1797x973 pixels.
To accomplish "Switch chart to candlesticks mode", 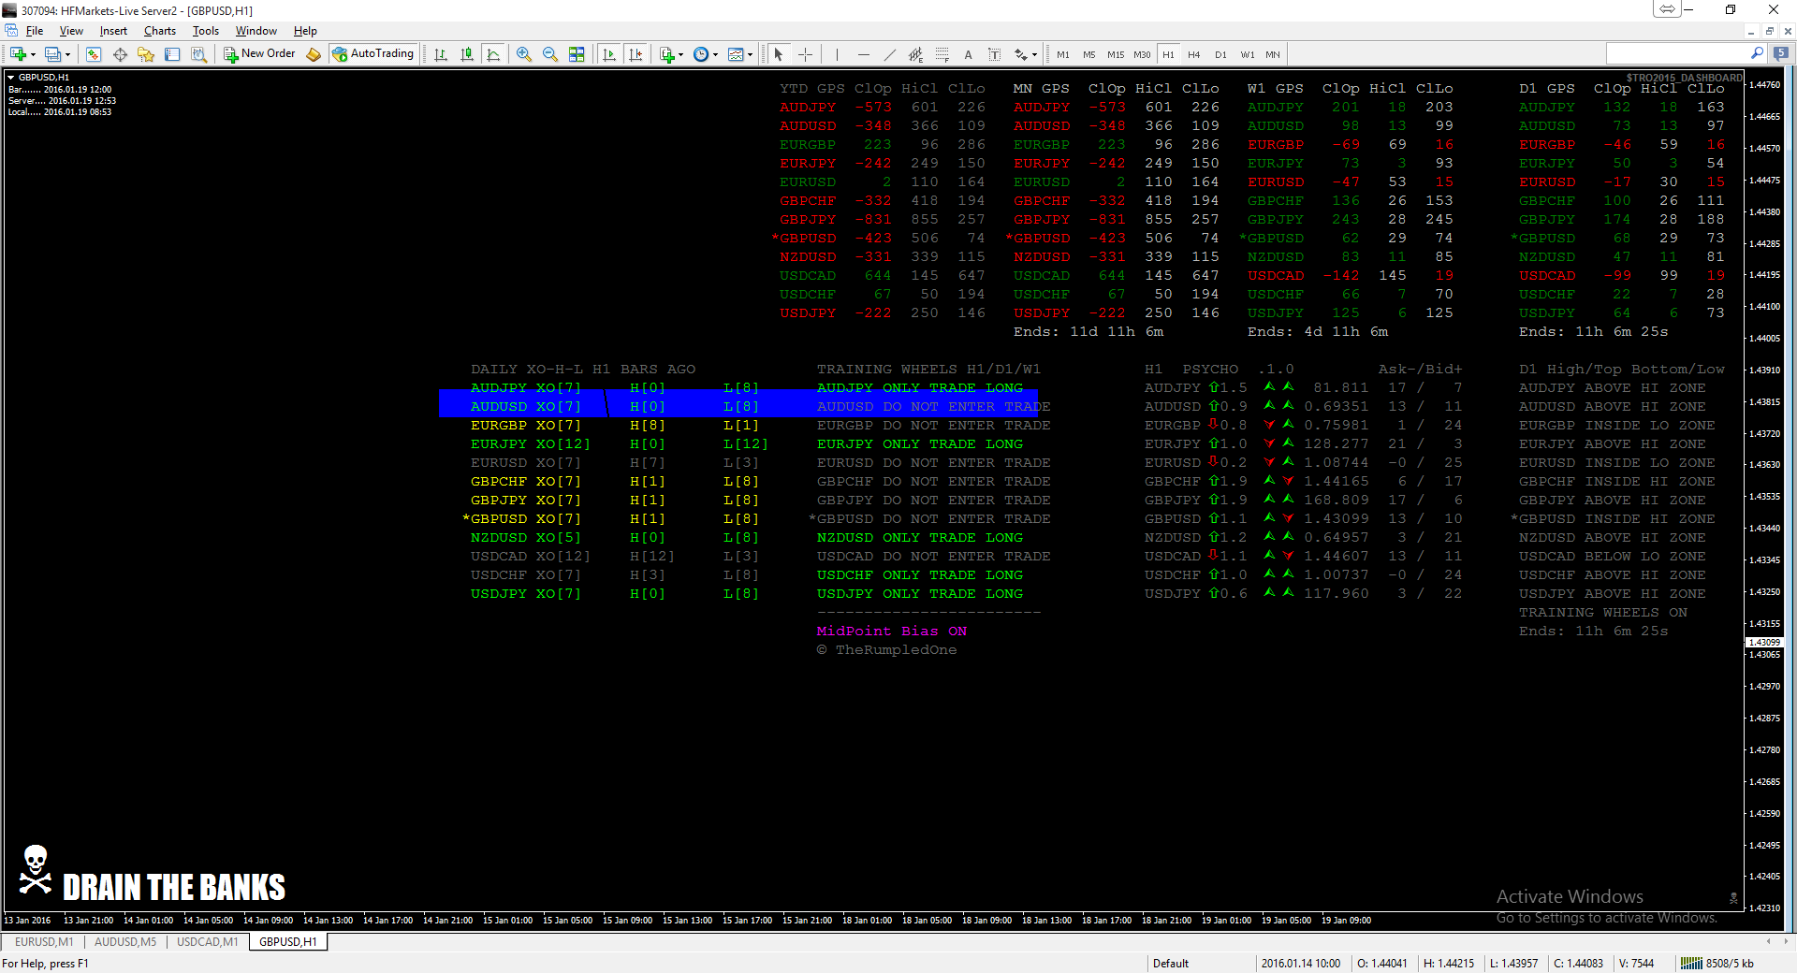I will pyautogui.click(x=467, y=54).
